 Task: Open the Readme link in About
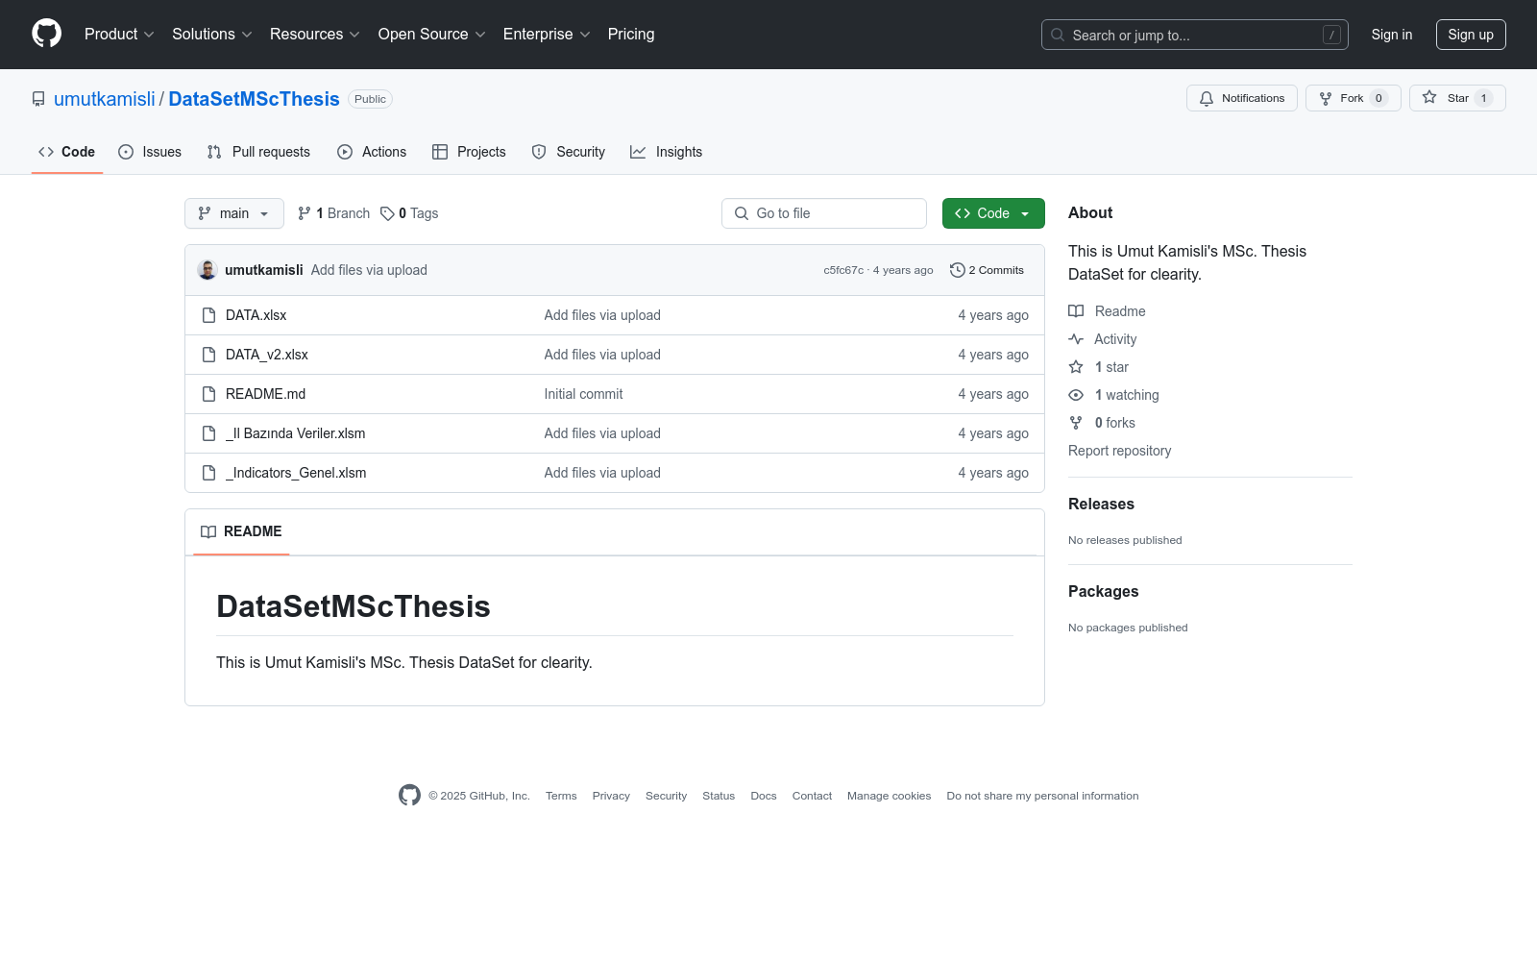click(1108, 311)
